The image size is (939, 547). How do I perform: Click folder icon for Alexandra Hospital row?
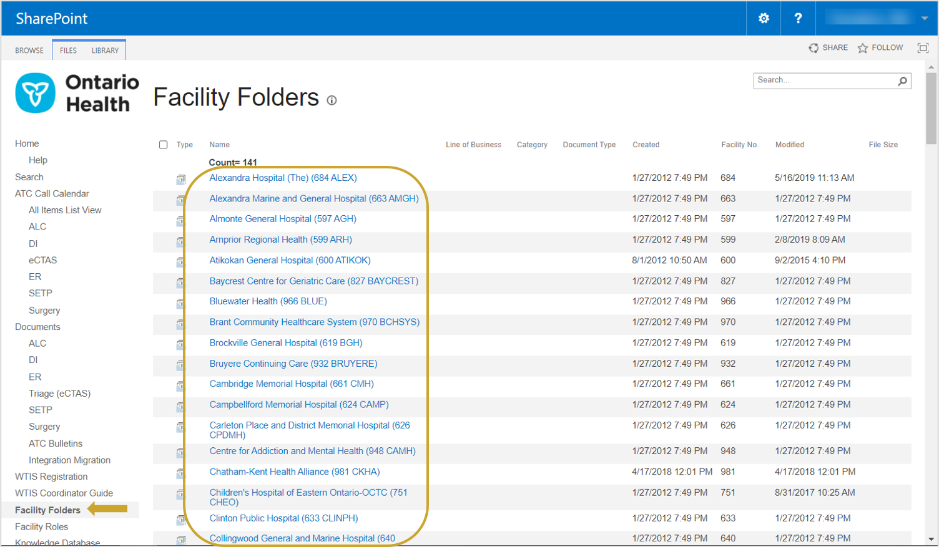tap(181, 179)
